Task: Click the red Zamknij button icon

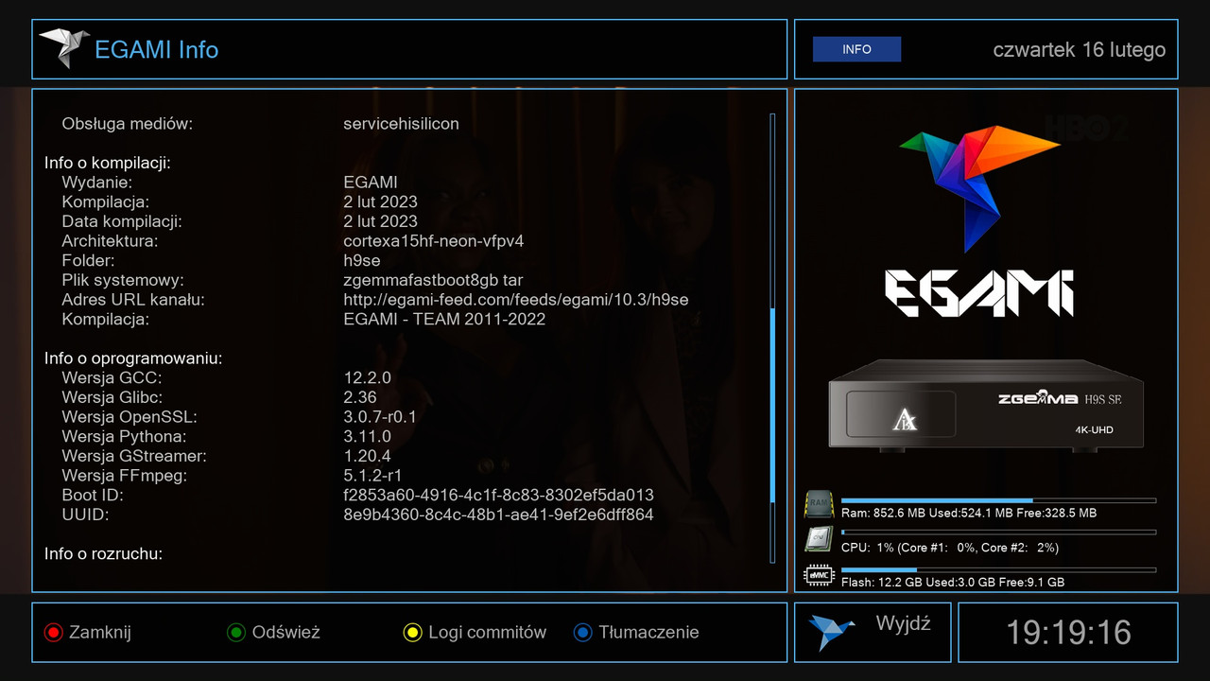Action: pos(53,633)
